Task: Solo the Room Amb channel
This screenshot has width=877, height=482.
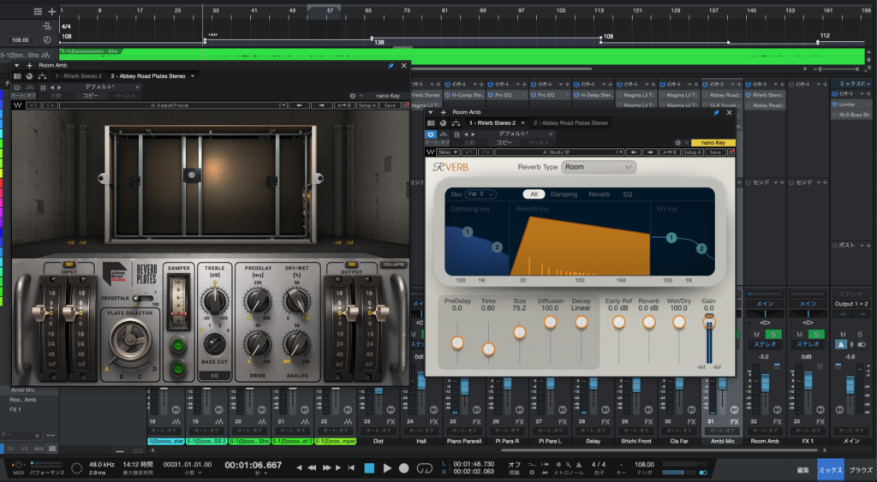Action: point(773,335)
